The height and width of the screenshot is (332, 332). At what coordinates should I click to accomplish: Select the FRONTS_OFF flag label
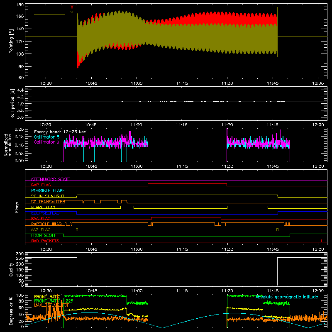click(x=44, y=235)
